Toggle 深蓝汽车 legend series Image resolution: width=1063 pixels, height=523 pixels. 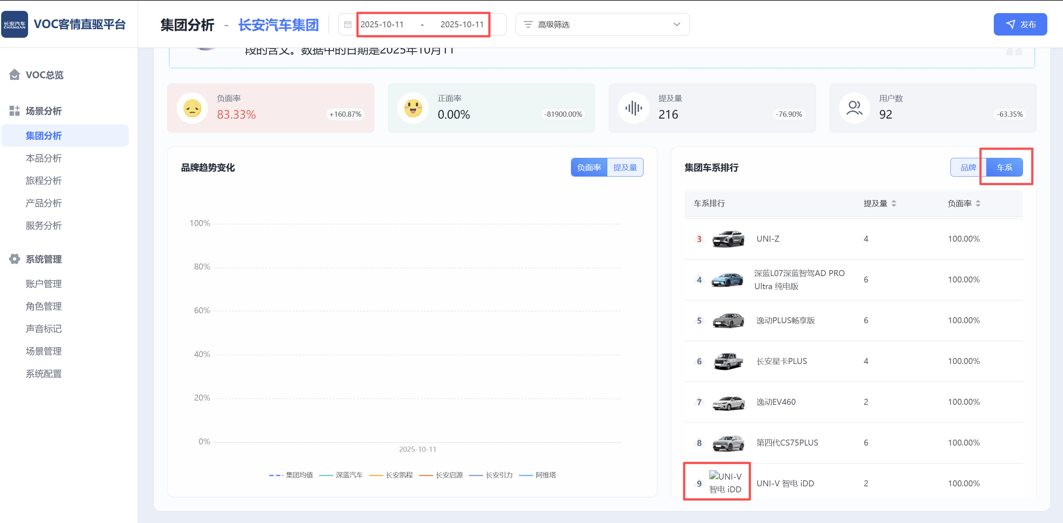click(x=349, y=475)
